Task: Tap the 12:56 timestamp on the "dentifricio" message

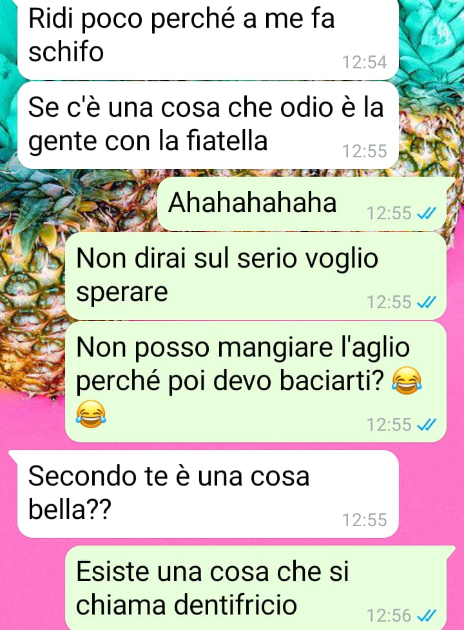Action: point(389,616)
